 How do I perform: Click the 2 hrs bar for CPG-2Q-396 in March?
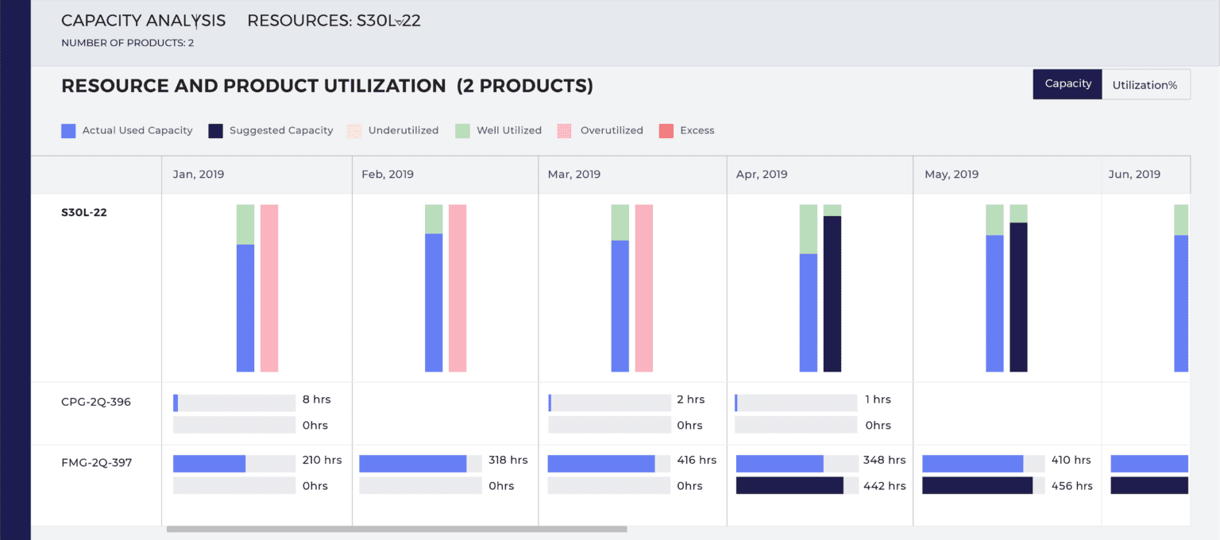coord(609,403)
